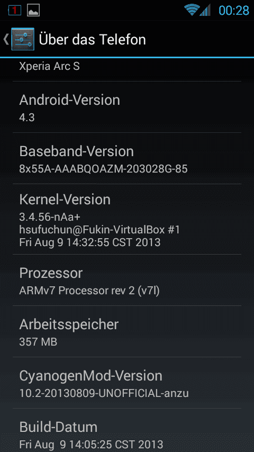Image resolution: width=254 pixels, height=452 pixels.
Task: Tap the Settings sliders app icon
Action: [23, 39]
